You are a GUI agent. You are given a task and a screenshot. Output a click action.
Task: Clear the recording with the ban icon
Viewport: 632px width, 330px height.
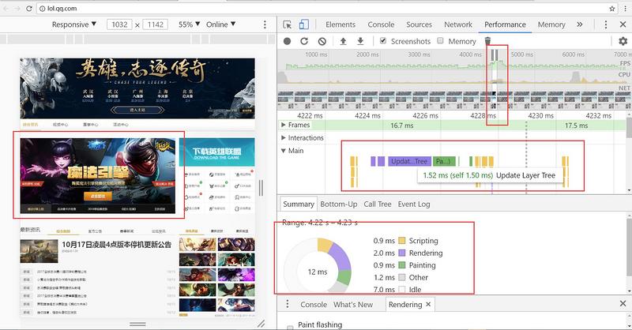322,41
